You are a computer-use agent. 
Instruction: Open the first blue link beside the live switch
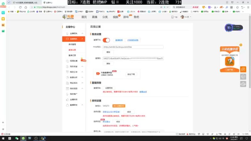119,40
